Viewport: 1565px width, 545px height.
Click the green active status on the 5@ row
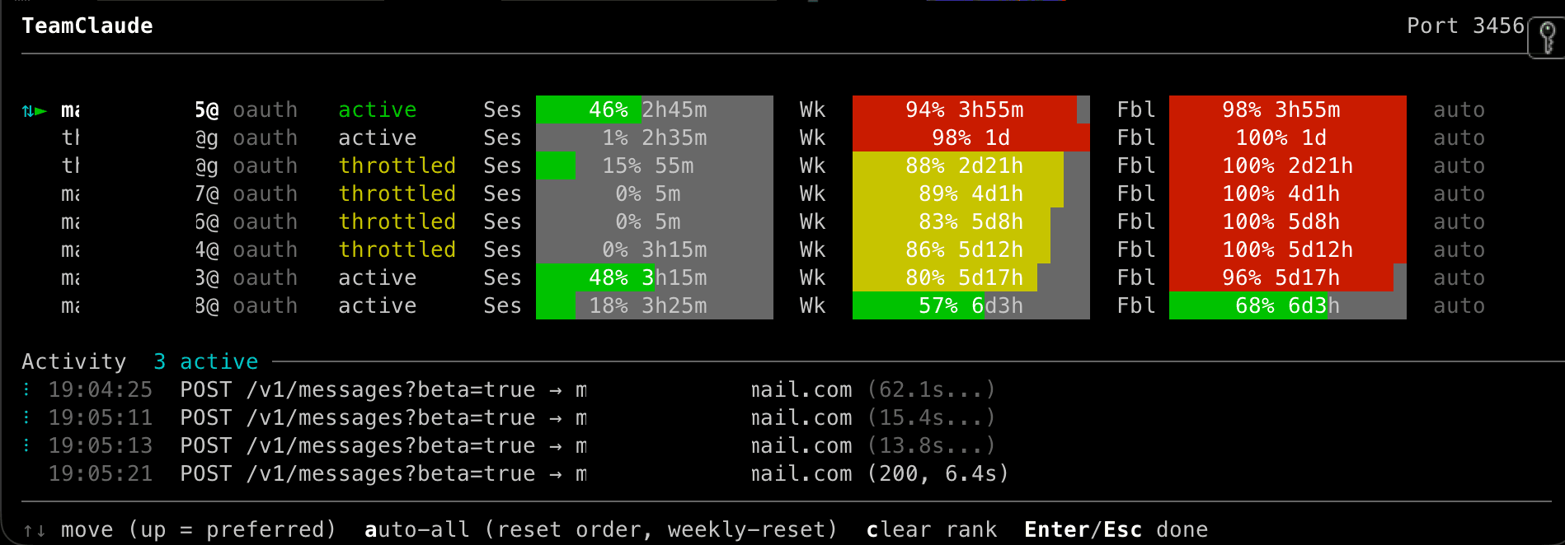click(378, 109)
